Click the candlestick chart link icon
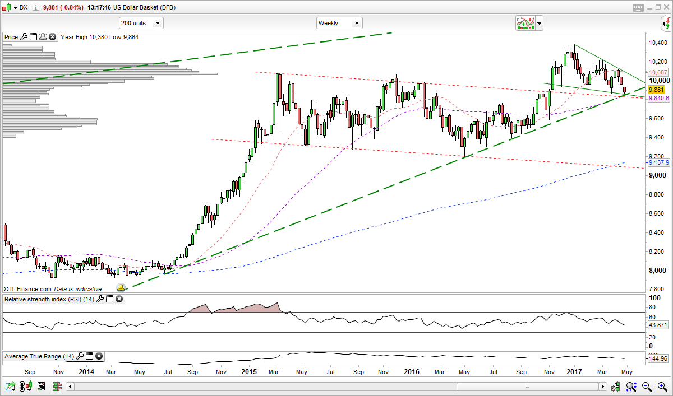This screenshot has height=396, width=673. point(25,386)
